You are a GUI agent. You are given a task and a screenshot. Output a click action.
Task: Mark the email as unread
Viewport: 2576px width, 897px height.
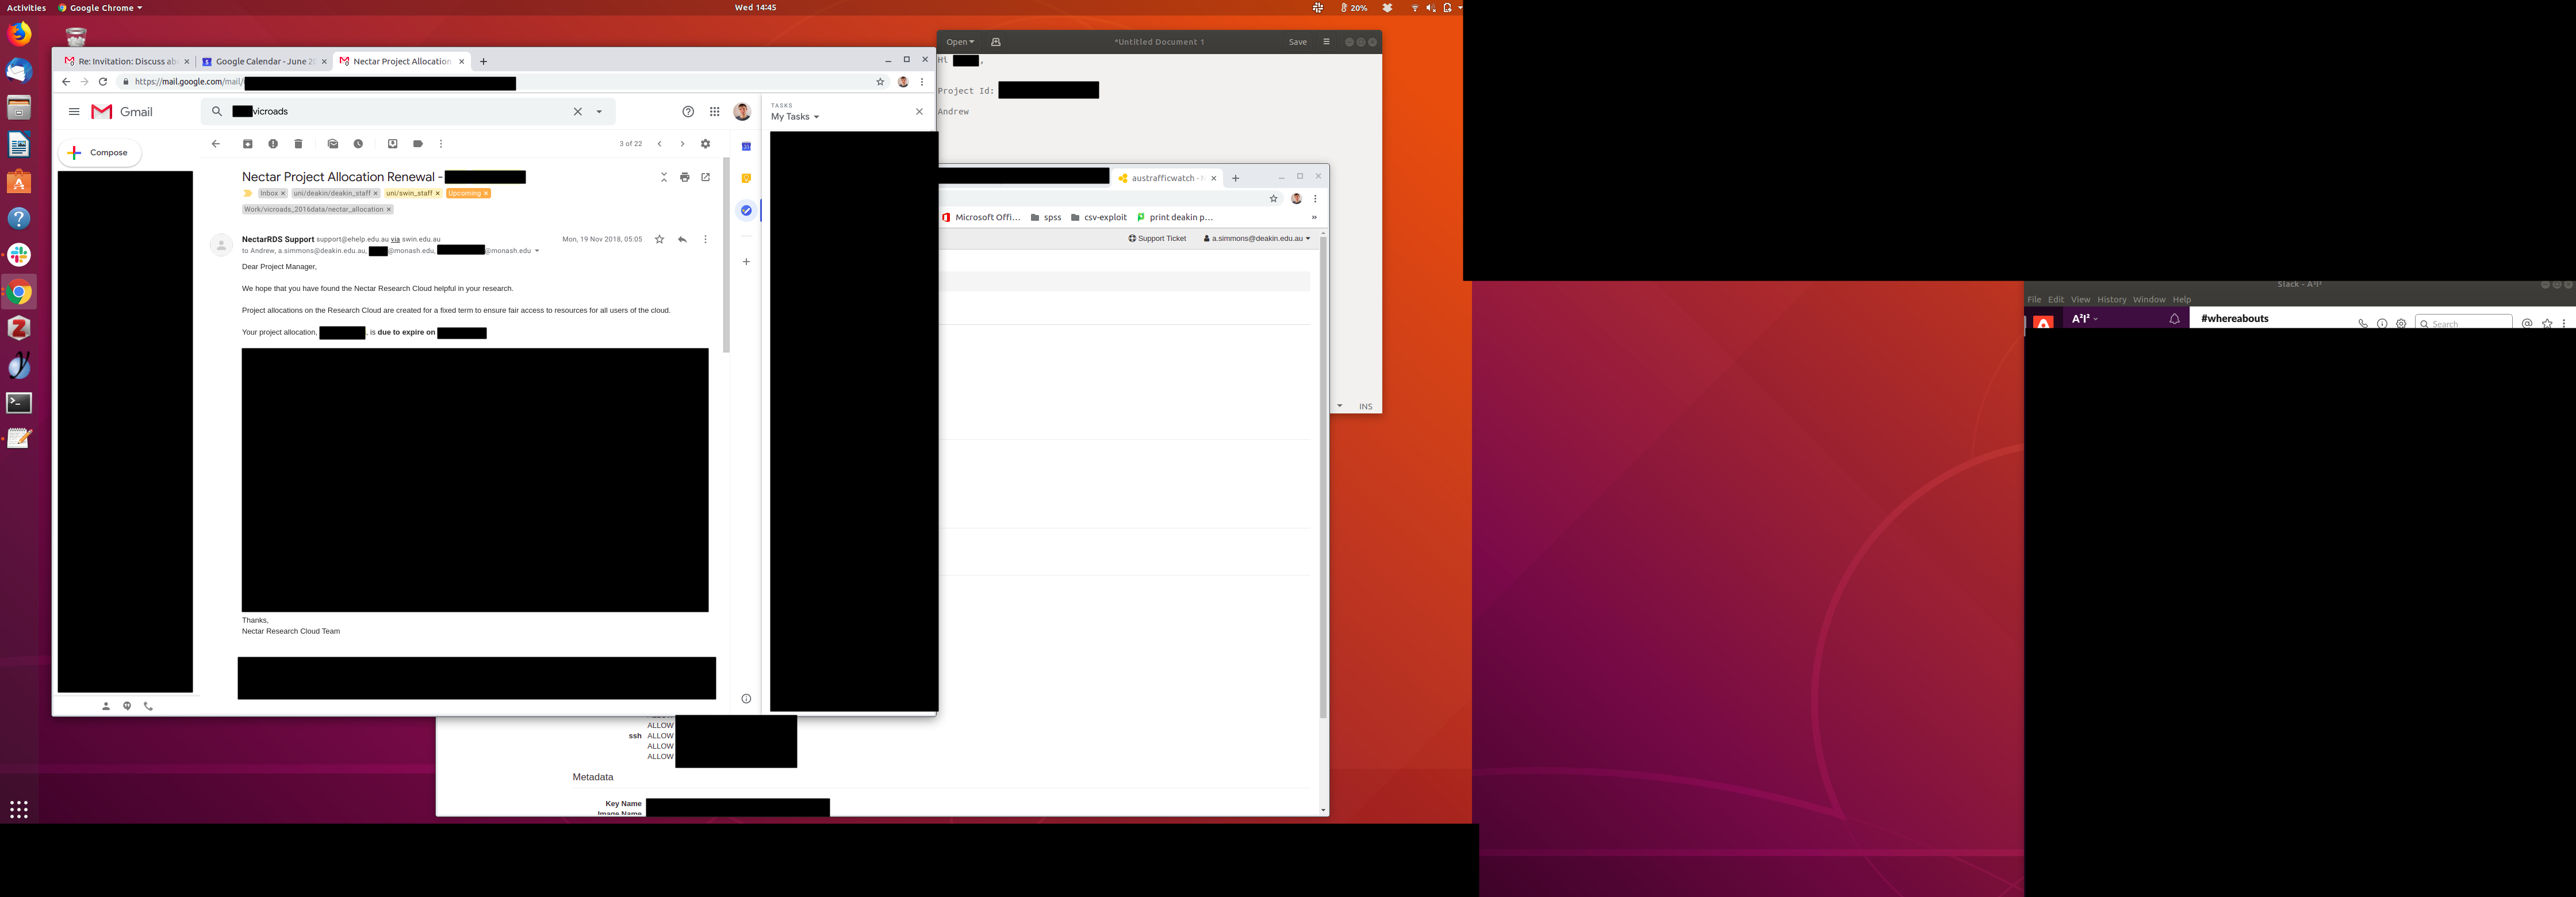(x=333, y=144)
